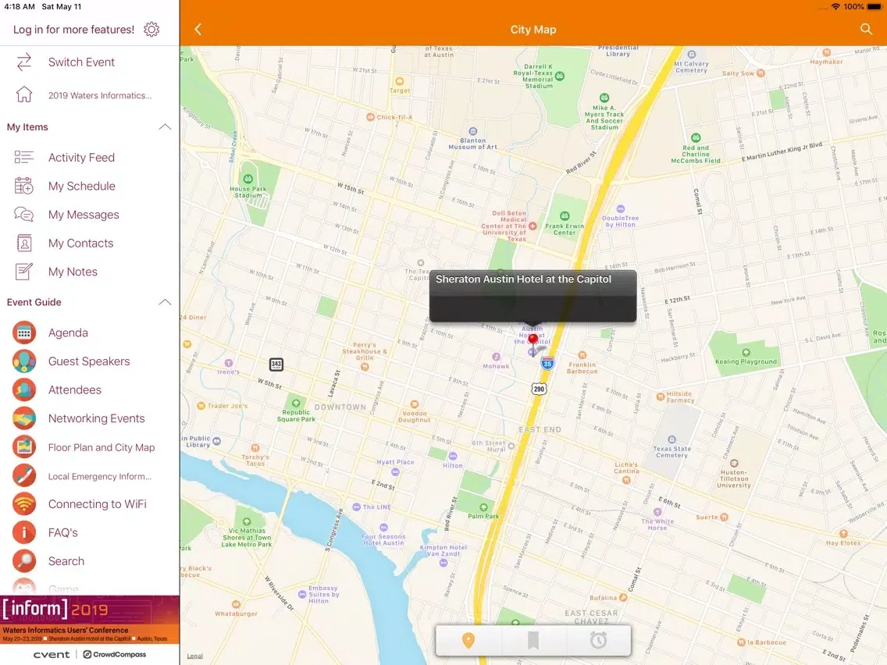Open the Local Emergency Information icon
The width and height of the screenshot is (887, 665).
(23, 476)
